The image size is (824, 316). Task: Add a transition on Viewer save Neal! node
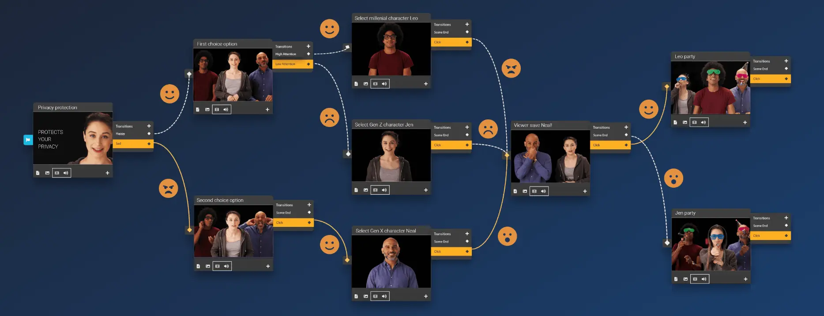626,127
